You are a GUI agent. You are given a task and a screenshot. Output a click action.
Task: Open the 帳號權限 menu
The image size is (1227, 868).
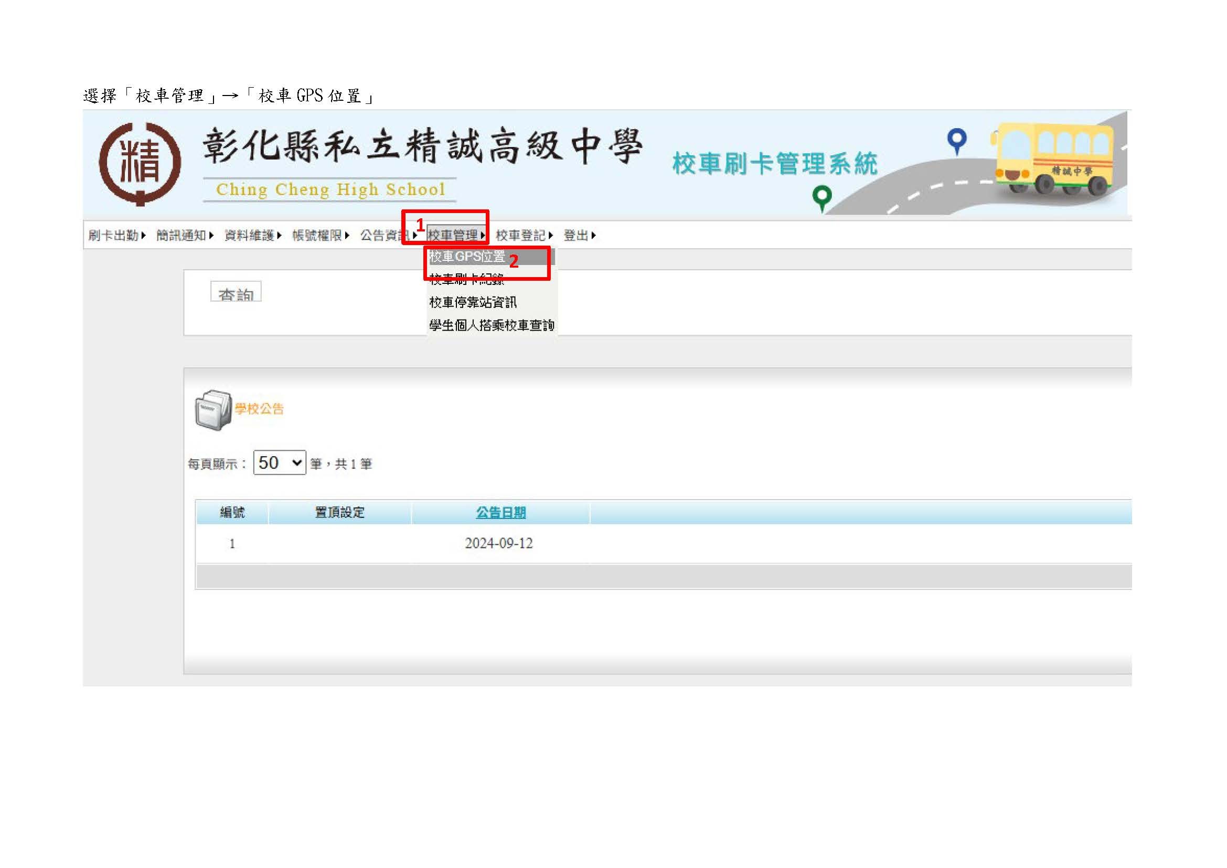coord(317,236)
